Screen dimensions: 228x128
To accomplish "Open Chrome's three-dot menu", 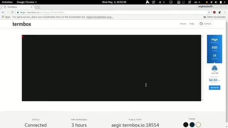I will click(225, 12).
